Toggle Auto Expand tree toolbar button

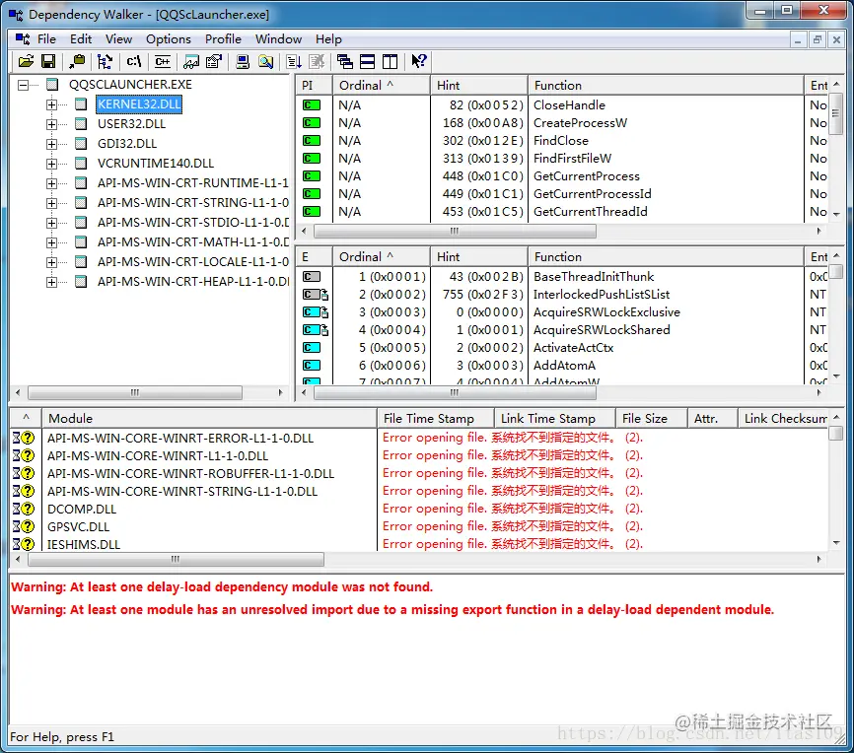point(105,61)
